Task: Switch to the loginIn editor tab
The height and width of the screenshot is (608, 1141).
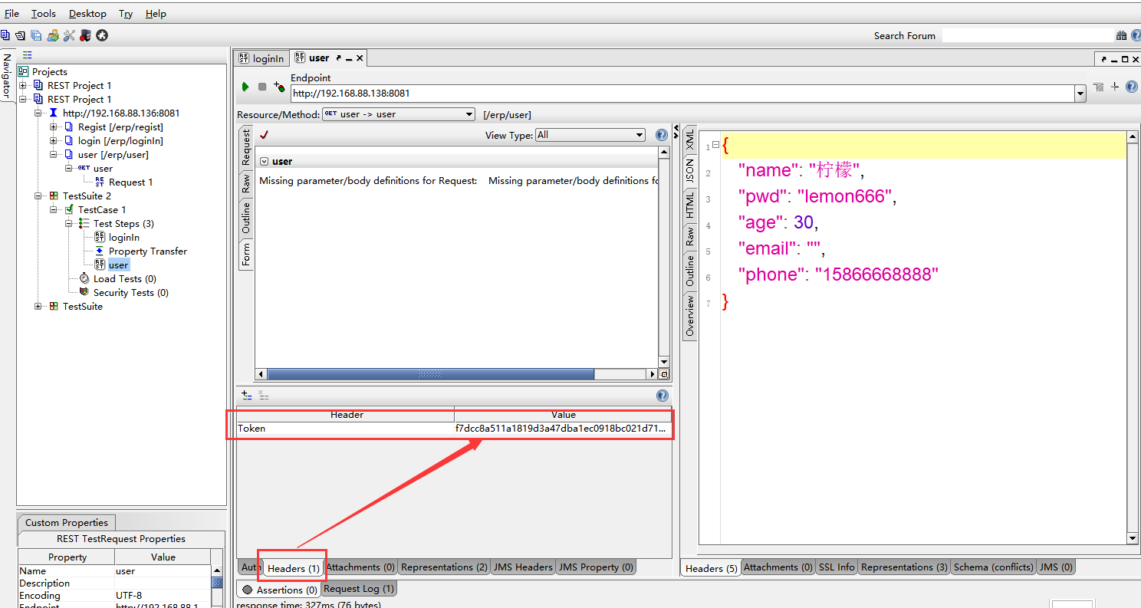Action: (261, 58)
